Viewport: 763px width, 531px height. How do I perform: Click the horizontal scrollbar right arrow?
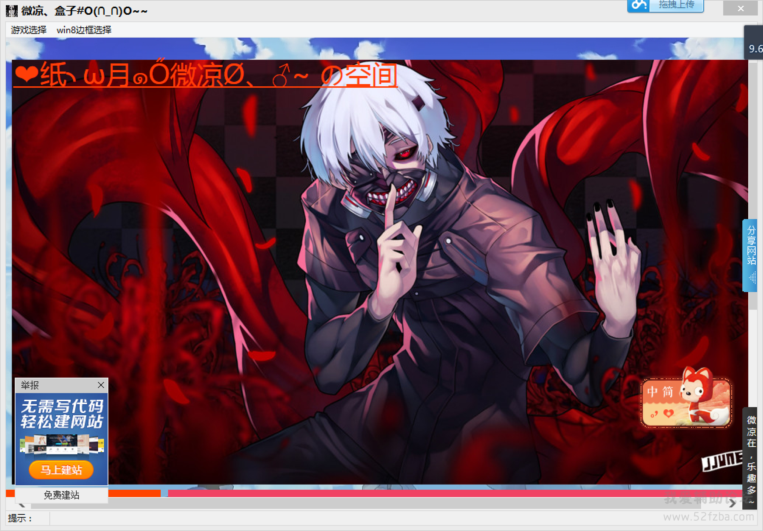(x=732, y=504)
